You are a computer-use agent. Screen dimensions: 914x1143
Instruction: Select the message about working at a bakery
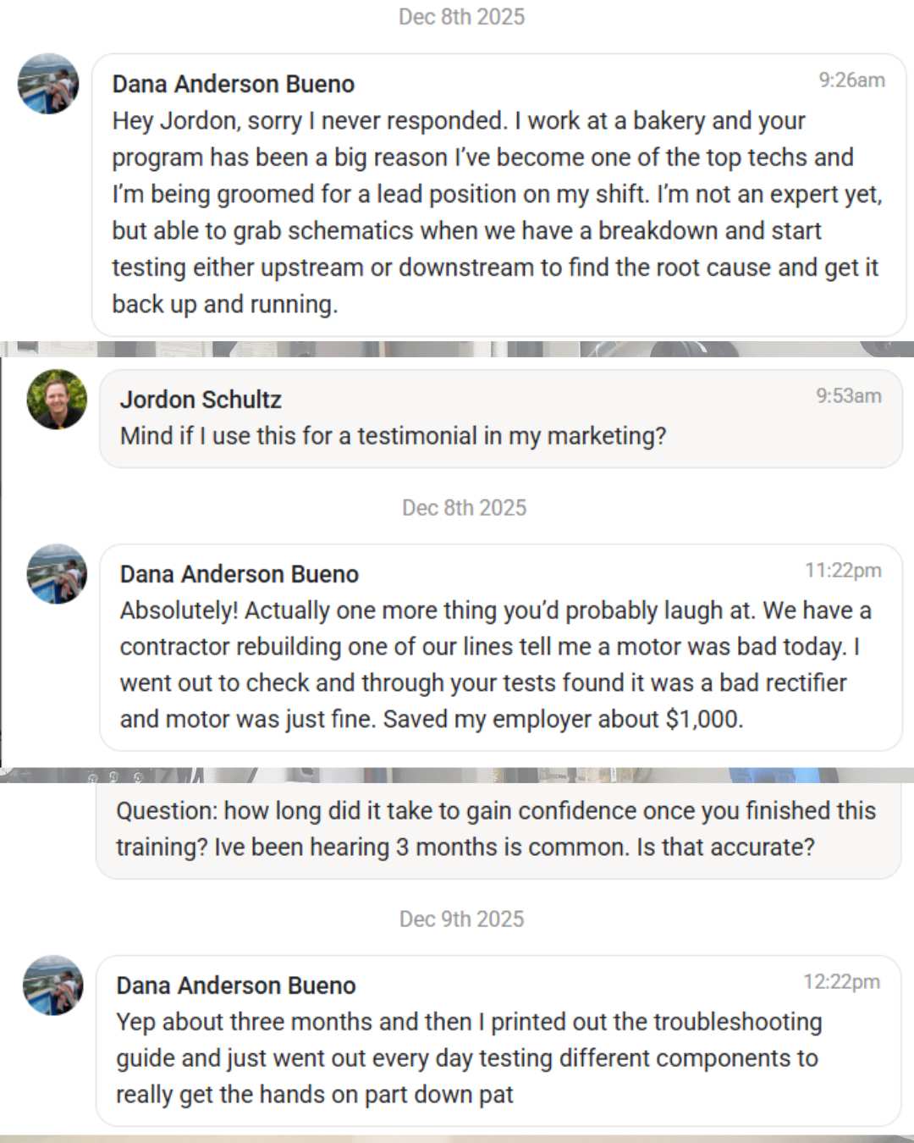tap(498, 213)
